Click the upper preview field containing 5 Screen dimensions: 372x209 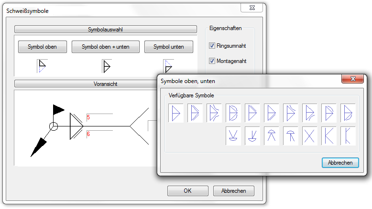coord(99,117)
